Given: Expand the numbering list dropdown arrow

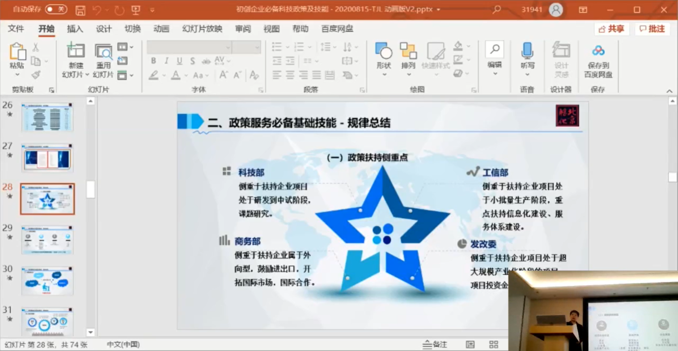Looking at the screenshot, I should click(310, 47).
